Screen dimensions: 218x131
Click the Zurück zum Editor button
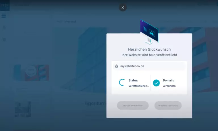[x=133, y=105]
